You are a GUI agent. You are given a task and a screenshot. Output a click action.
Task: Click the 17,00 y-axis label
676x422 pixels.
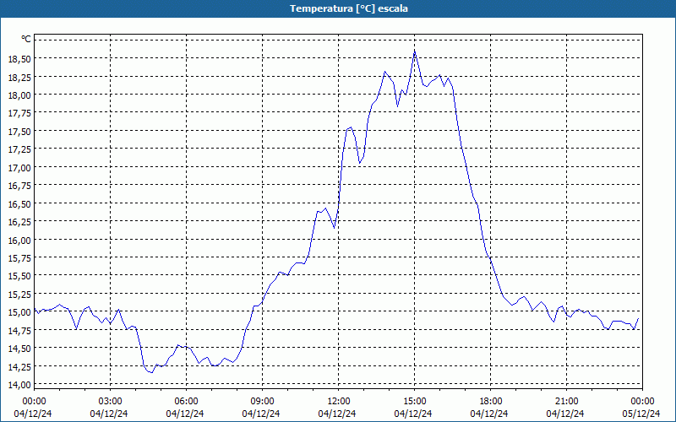pos(19,167)
